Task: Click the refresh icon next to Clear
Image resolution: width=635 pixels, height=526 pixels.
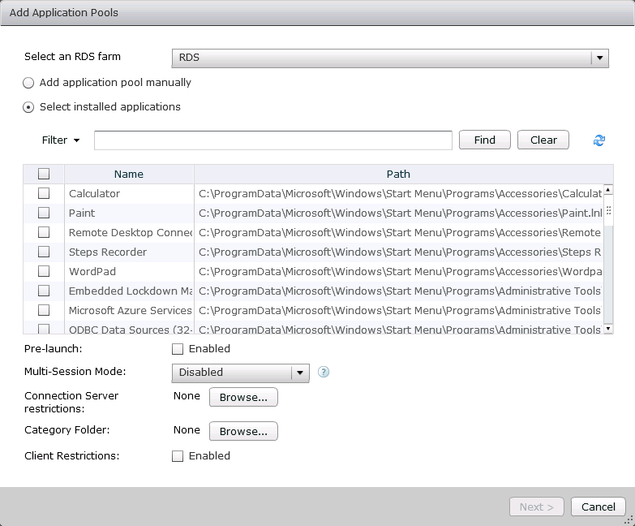Action: click(x=599, y=140)
